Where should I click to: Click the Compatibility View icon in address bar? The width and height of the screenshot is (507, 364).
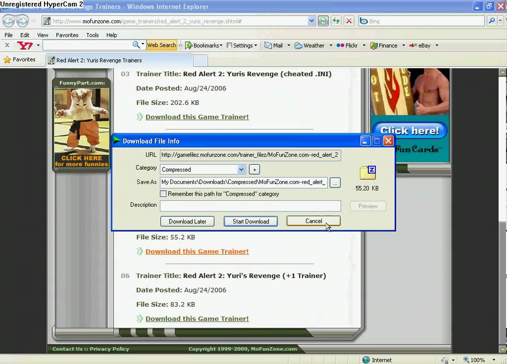click(323, 21)
